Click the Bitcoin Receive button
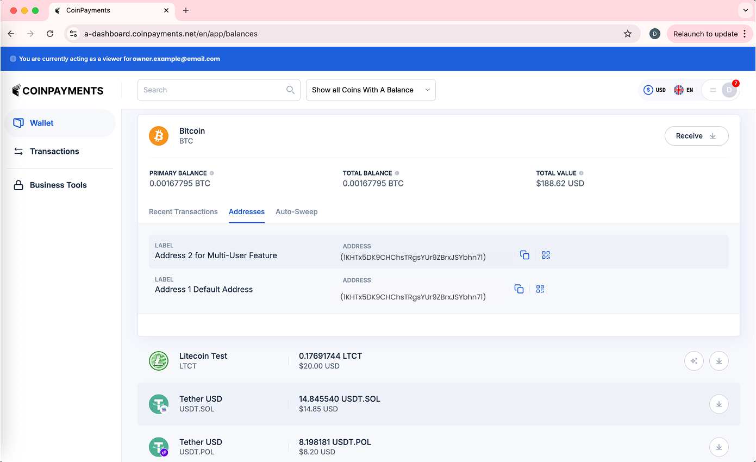756x462 pixels. pyautogui.click(x=696, y=136)
